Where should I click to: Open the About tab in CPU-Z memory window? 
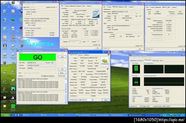[x=174, y=7]
